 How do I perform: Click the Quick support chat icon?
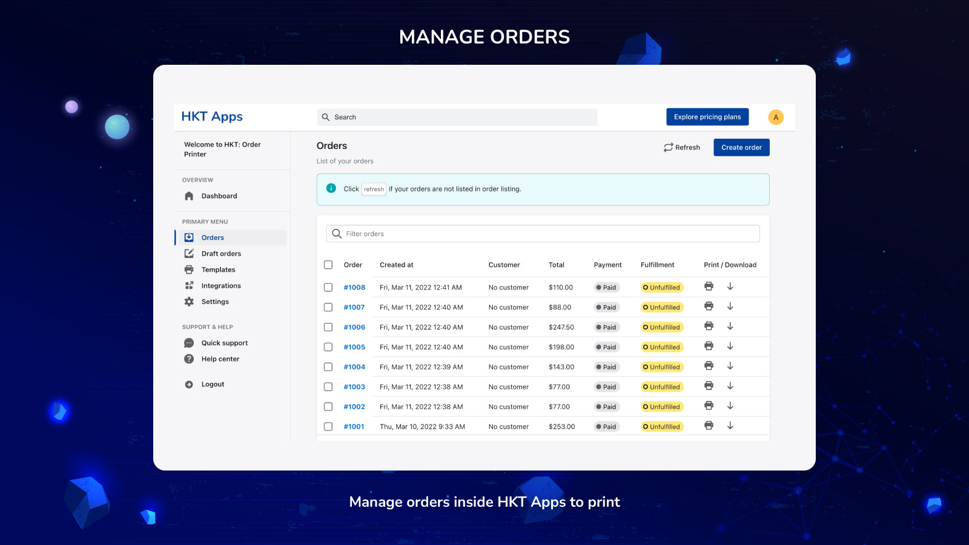(189, 343)
